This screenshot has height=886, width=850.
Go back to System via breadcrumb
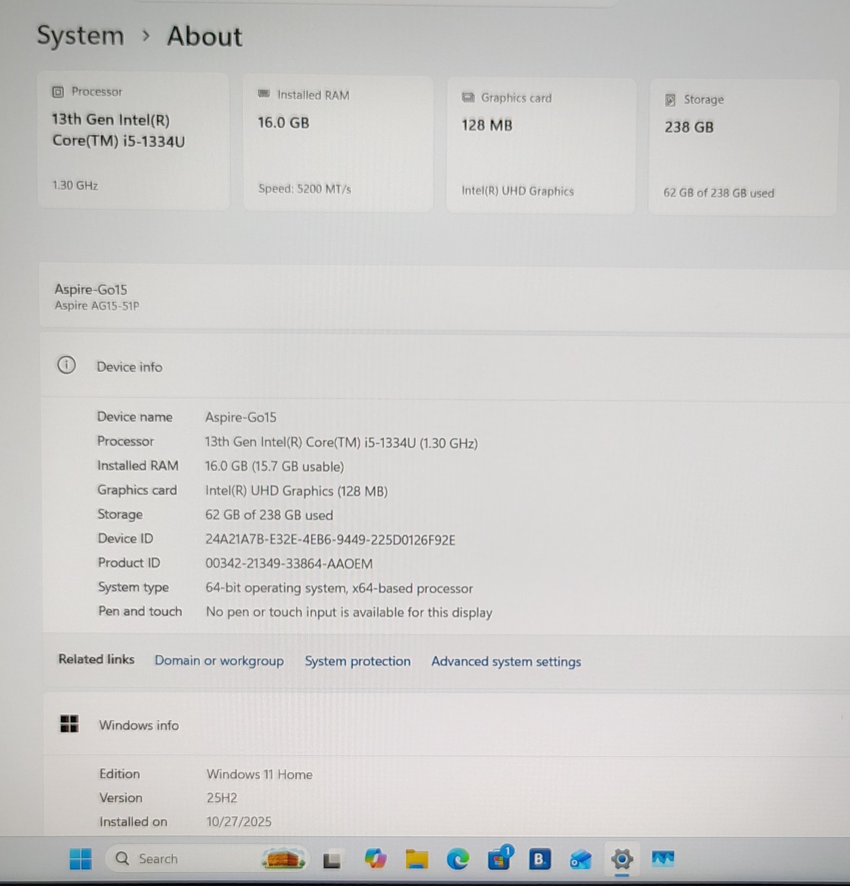[x=80, y=36]
